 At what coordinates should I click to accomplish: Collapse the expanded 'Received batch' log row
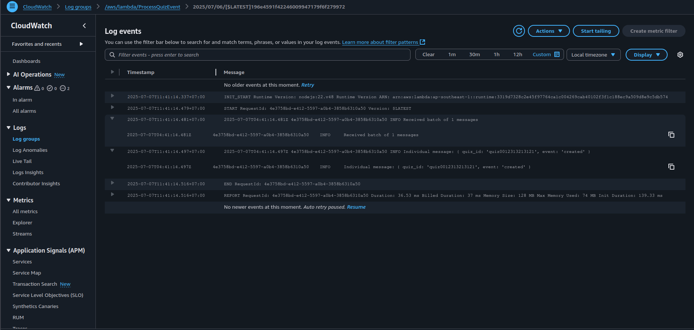click(112, 119)
